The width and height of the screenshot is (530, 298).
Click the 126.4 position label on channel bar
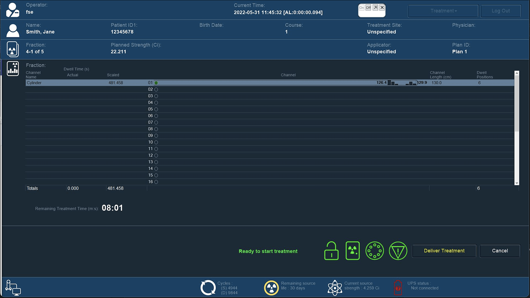coord(382,83)
